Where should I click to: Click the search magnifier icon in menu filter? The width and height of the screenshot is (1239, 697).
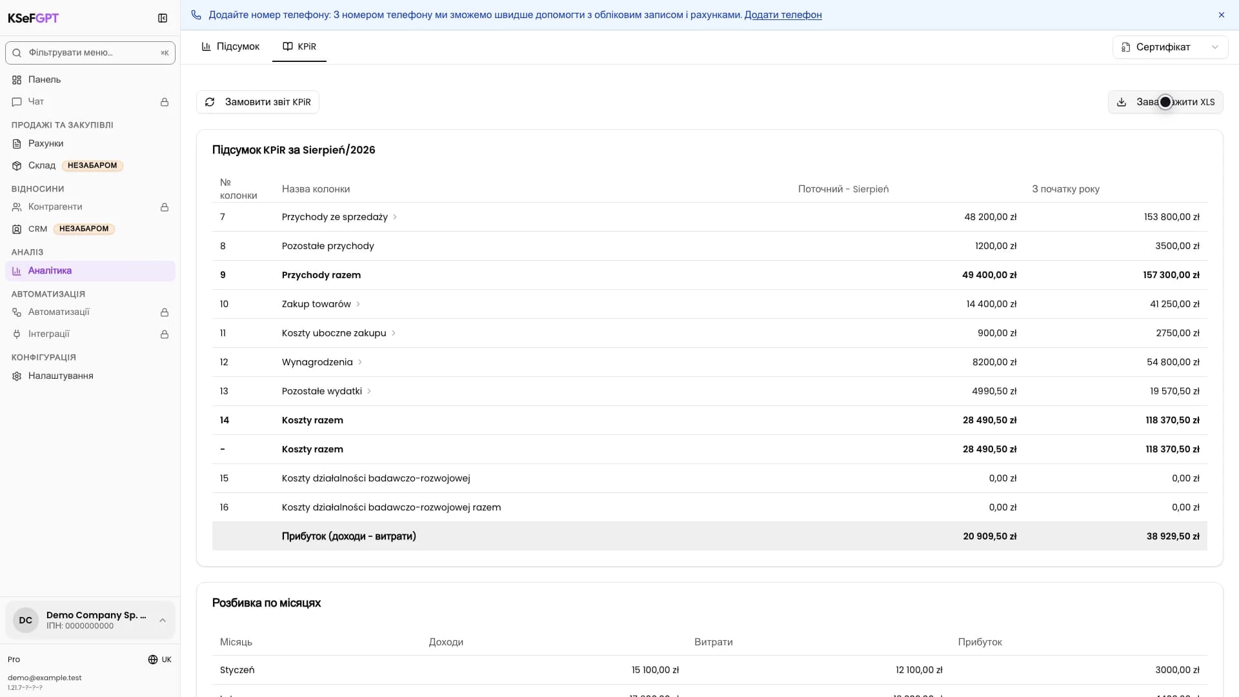pos(17,53)
